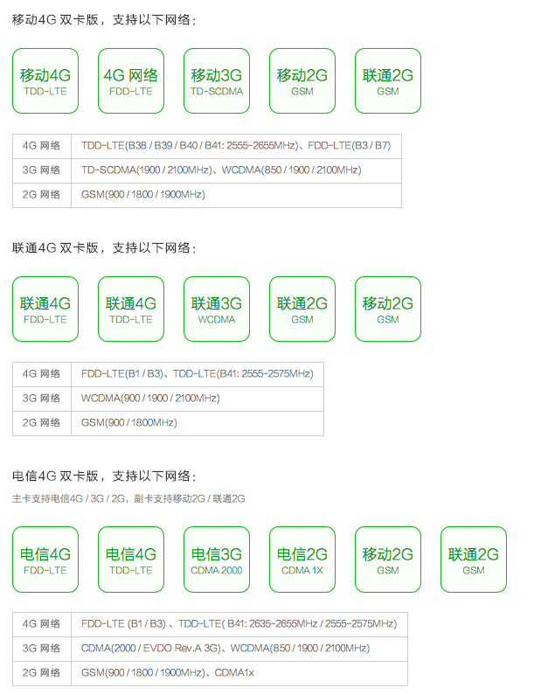Click "4G 网络" label beside TDD-LTE(B38 row
The width and height of the screenshot is (534, 695).
[42, 146]
